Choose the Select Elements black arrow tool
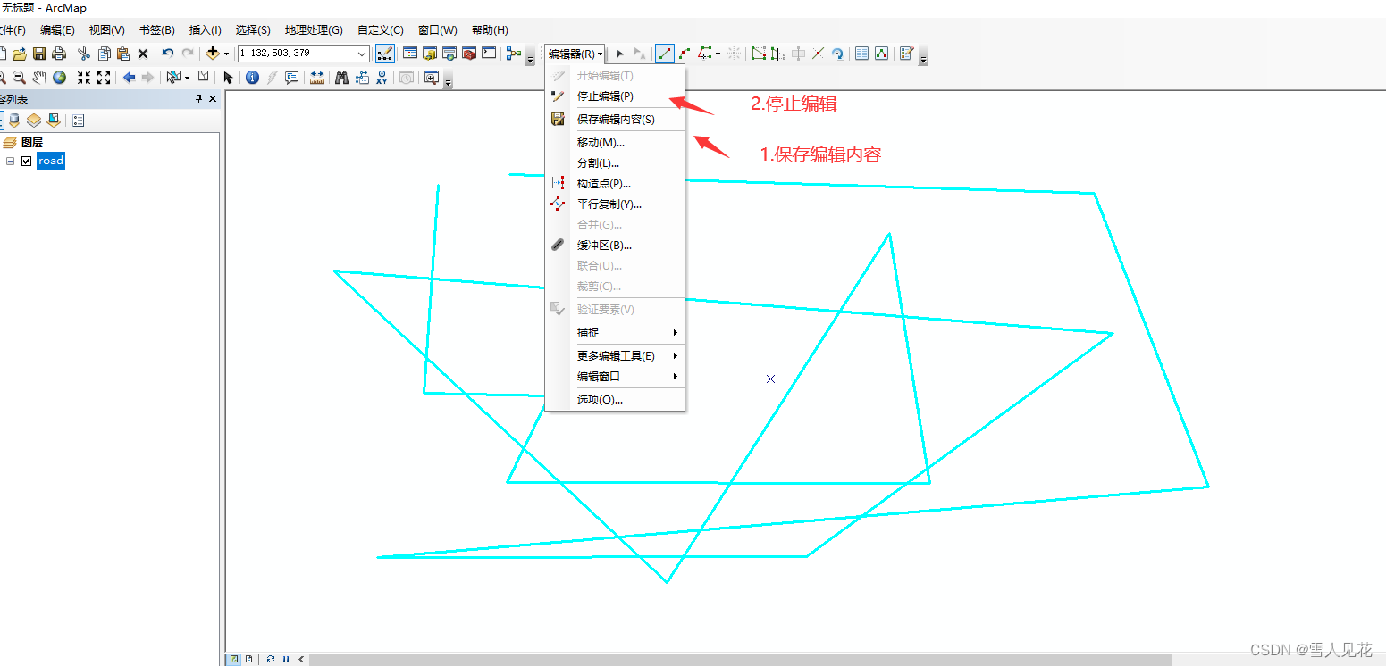 point(228,78)
